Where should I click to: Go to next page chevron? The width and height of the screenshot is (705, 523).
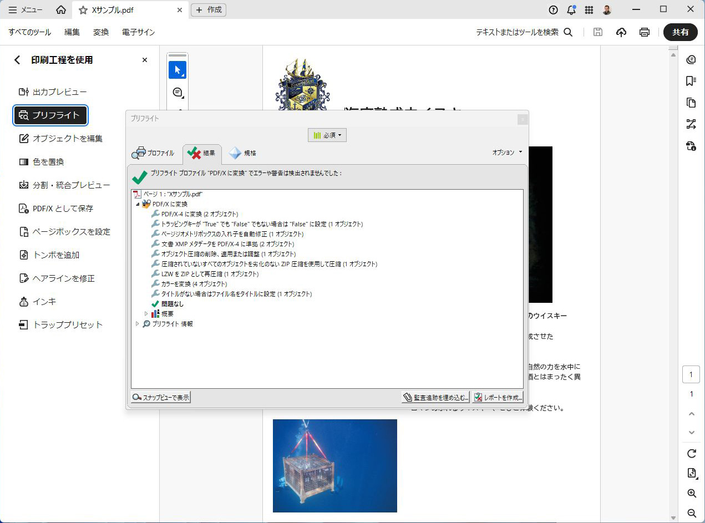(691, 433)
